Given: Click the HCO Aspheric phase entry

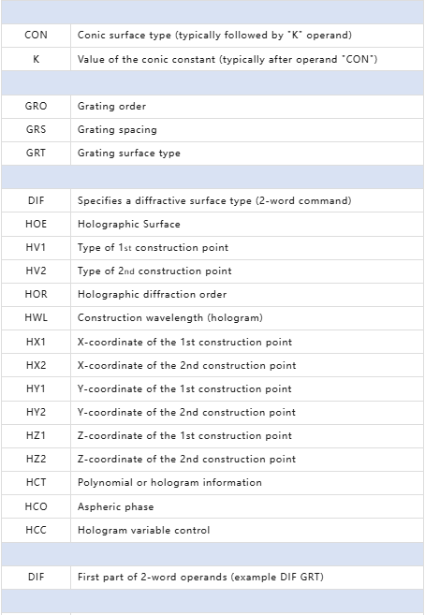Looking at the screenshot, I should [212, 506].
